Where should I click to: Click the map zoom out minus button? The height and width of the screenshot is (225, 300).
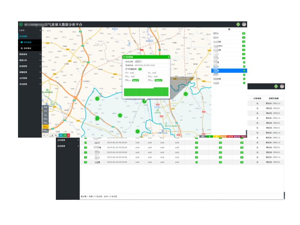click(48, 135)
